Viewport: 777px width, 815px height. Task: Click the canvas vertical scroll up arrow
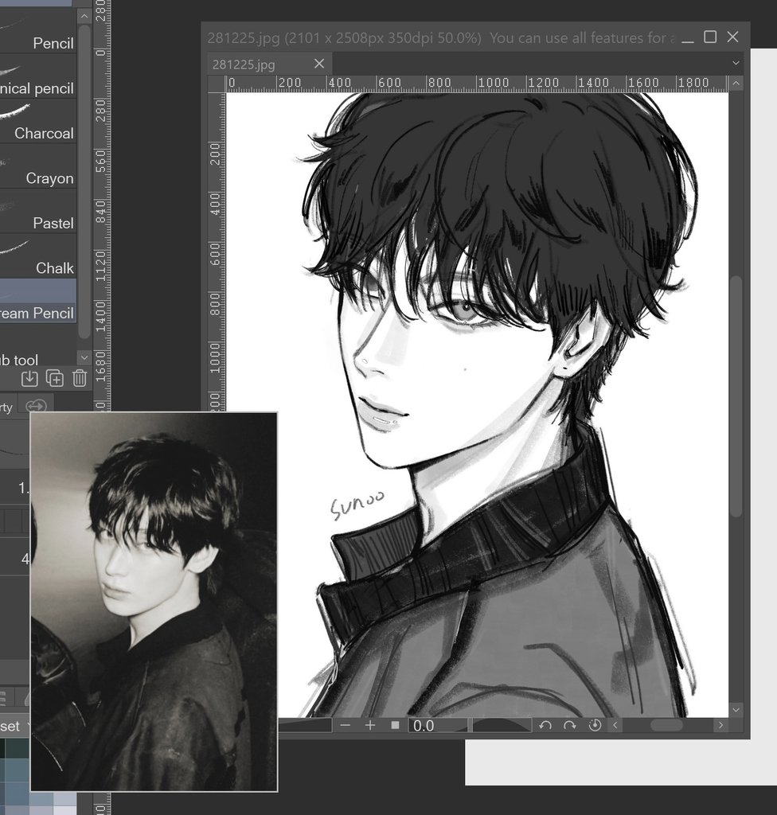point(736,83)
